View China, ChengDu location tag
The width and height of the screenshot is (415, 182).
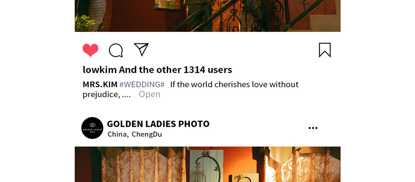[x=135, y=134]
